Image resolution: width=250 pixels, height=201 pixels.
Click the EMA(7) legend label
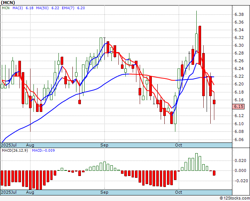click(68, 8)
